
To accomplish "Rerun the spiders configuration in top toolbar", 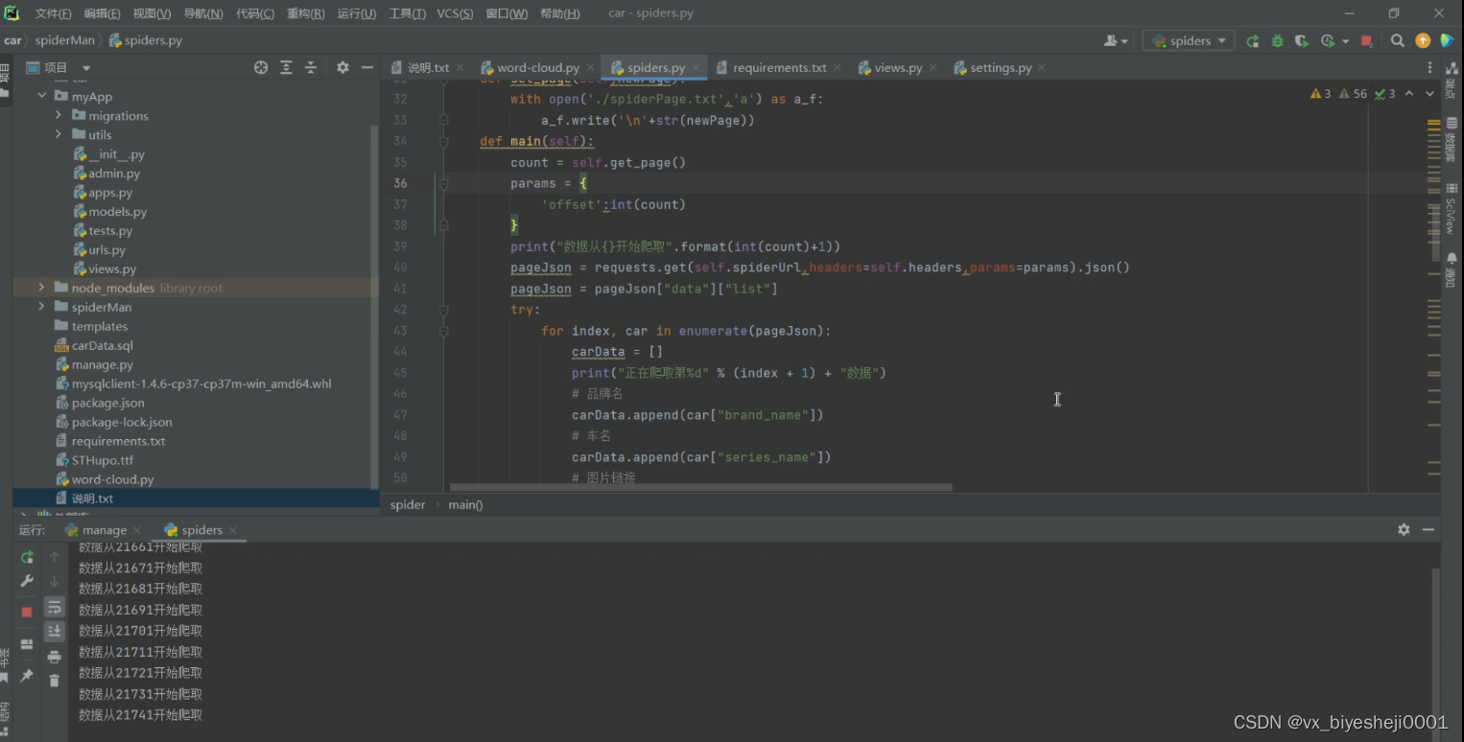I will (x=1252, y=41).
